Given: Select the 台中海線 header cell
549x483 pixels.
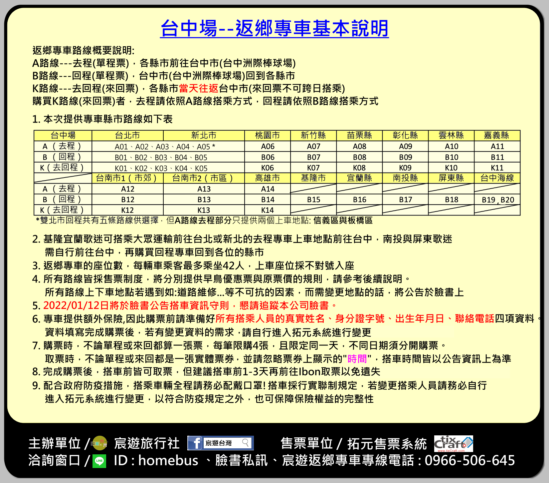Looking at the screenshot, I should (497, 178).
